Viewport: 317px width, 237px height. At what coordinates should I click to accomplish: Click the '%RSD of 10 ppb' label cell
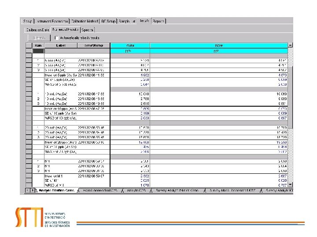pyautogui.click(x=61, y=118)
